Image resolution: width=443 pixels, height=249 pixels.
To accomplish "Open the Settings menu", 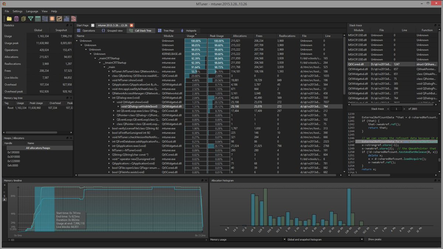I will pos(17,11).
